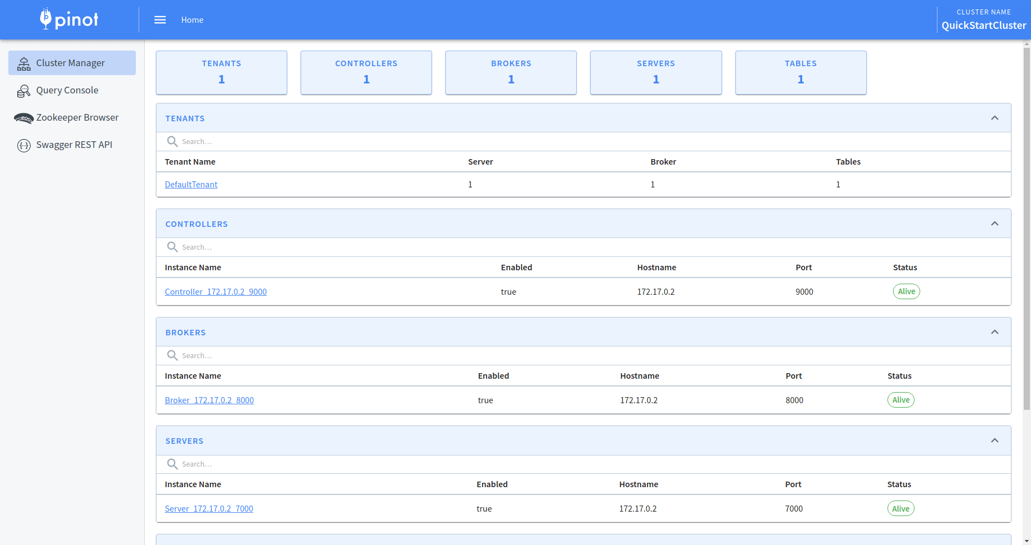
Task: Click the scrollbar down arrow
Action: [x=1027, y=541]
